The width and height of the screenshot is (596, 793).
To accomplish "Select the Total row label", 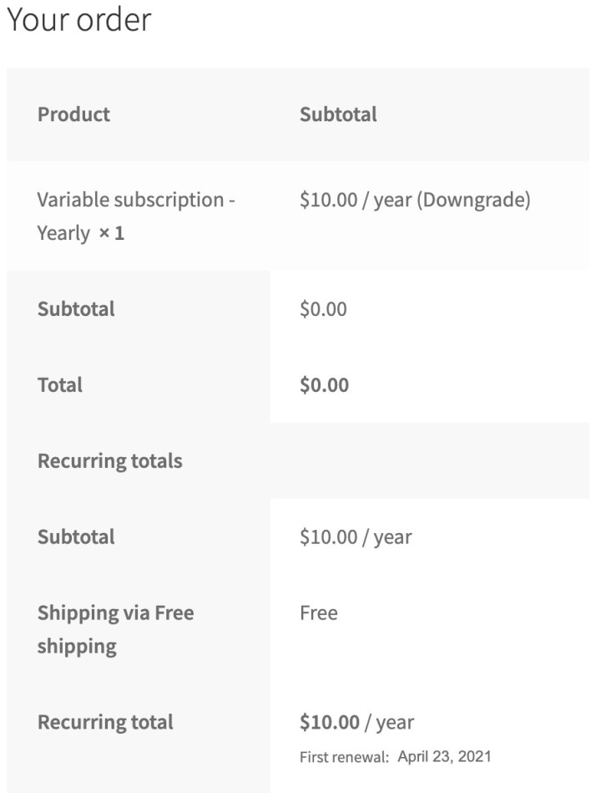I will 60,385.
